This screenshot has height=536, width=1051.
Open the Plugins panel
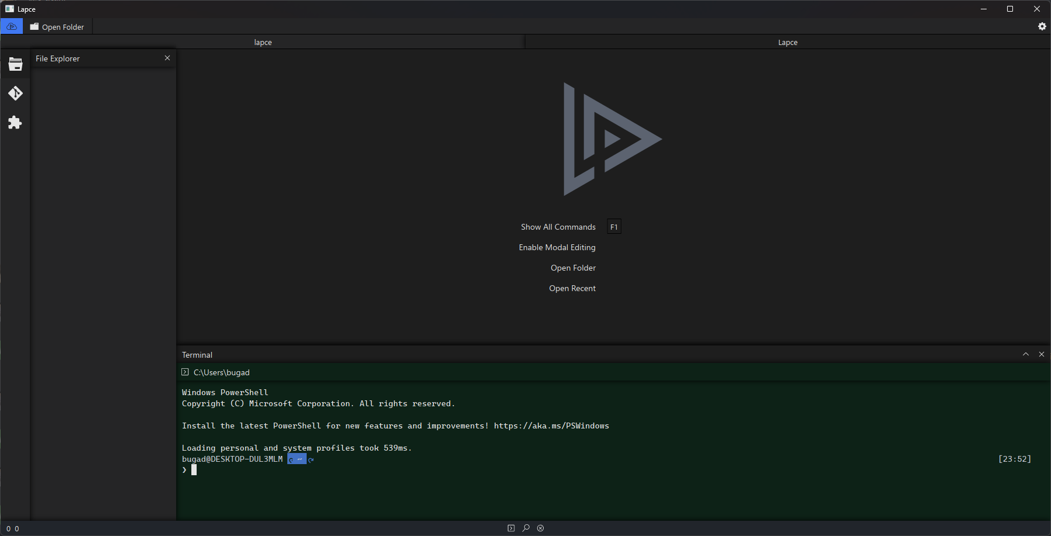[15, 123]
